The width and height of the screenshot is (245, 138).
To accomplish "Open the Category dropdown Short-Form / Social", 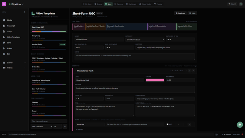I will click(145, 39).
